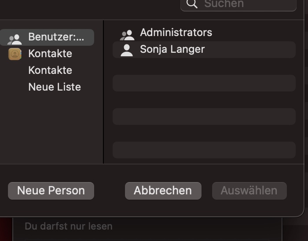Click the Sonja Langer person icon
Image resolution: width=308 pixels, height=241 pixels.
tap(127, 50)
